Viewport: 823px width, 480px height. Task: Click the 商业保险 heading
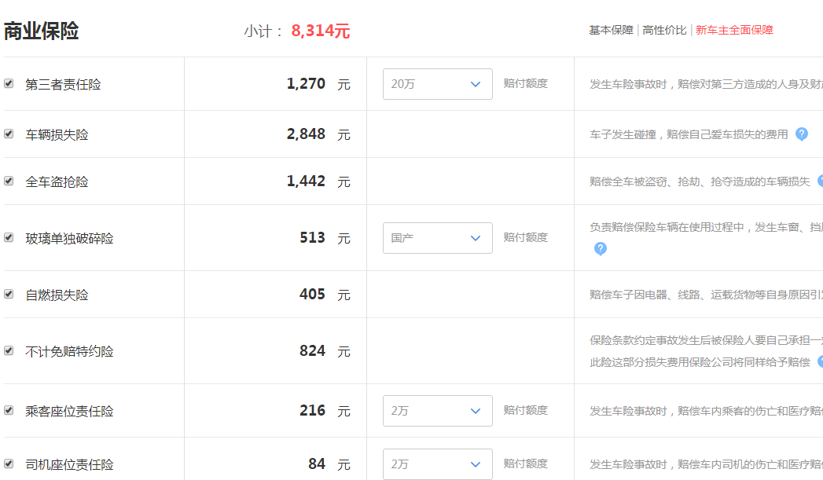(41, 31)
